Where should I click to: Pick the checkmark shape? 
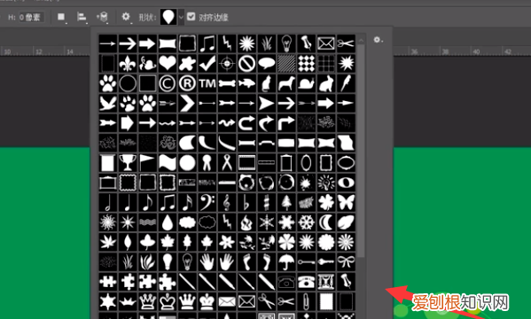pos(207,63)
